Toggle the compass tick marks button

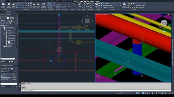click(x=51, y=8)
